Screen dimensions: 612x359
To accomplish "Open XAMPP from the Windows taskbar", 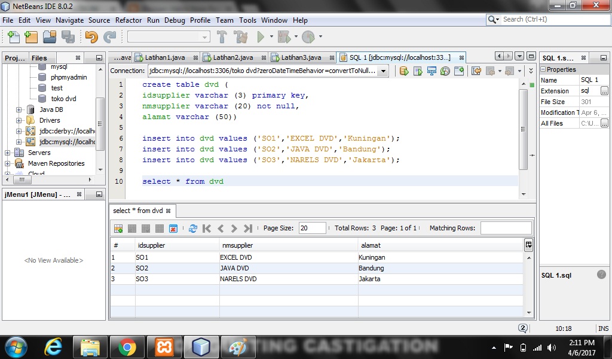I will (164, 347).
